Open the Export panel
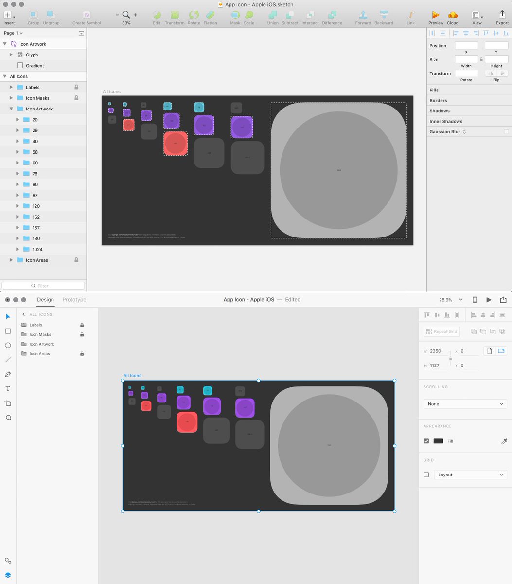 click(502, 16)
